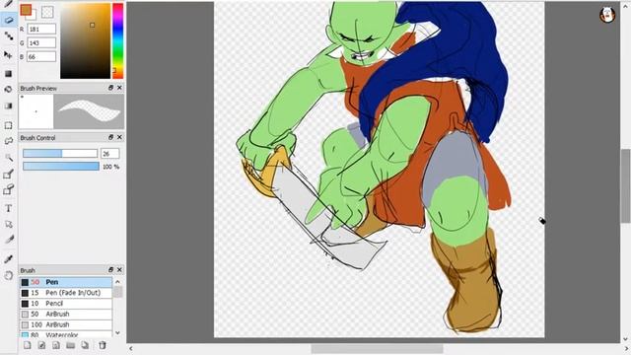631x355 pixels.
Task: Select the Fill shape tool
Action: (9, 74)
